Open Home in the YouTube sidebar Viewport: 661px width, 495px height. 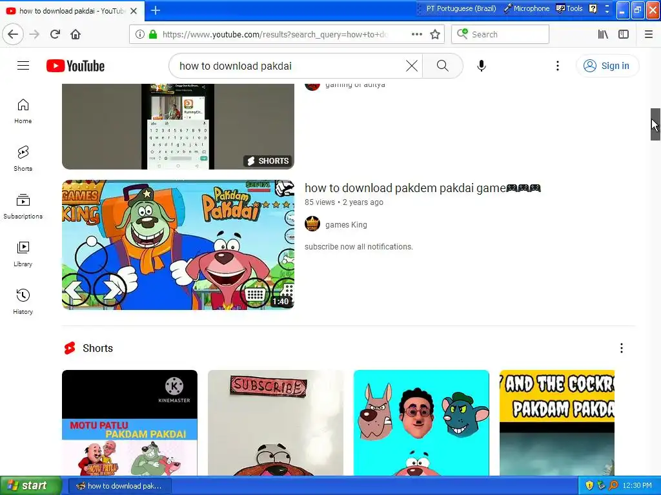[x=23, y=111]
